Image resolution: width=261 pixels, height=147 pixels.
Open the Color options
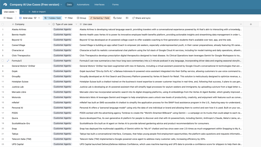click(117, 18)
